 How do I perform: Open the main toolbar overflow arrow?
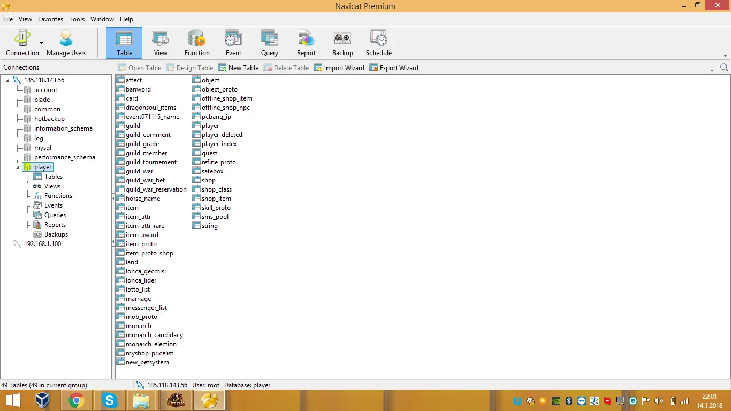[726, 56]
